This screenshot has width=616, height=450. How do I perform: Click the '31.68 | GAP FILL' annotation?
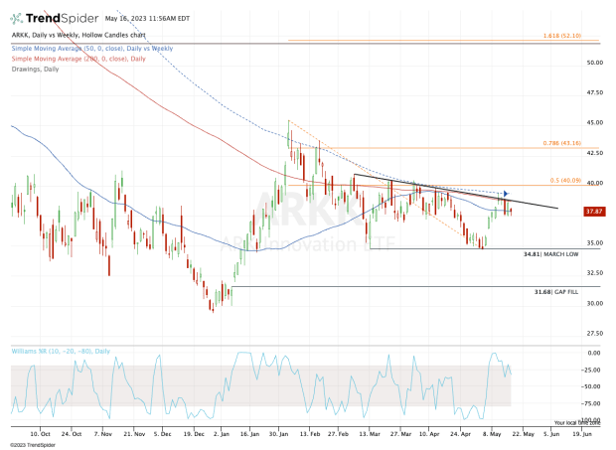556,292
